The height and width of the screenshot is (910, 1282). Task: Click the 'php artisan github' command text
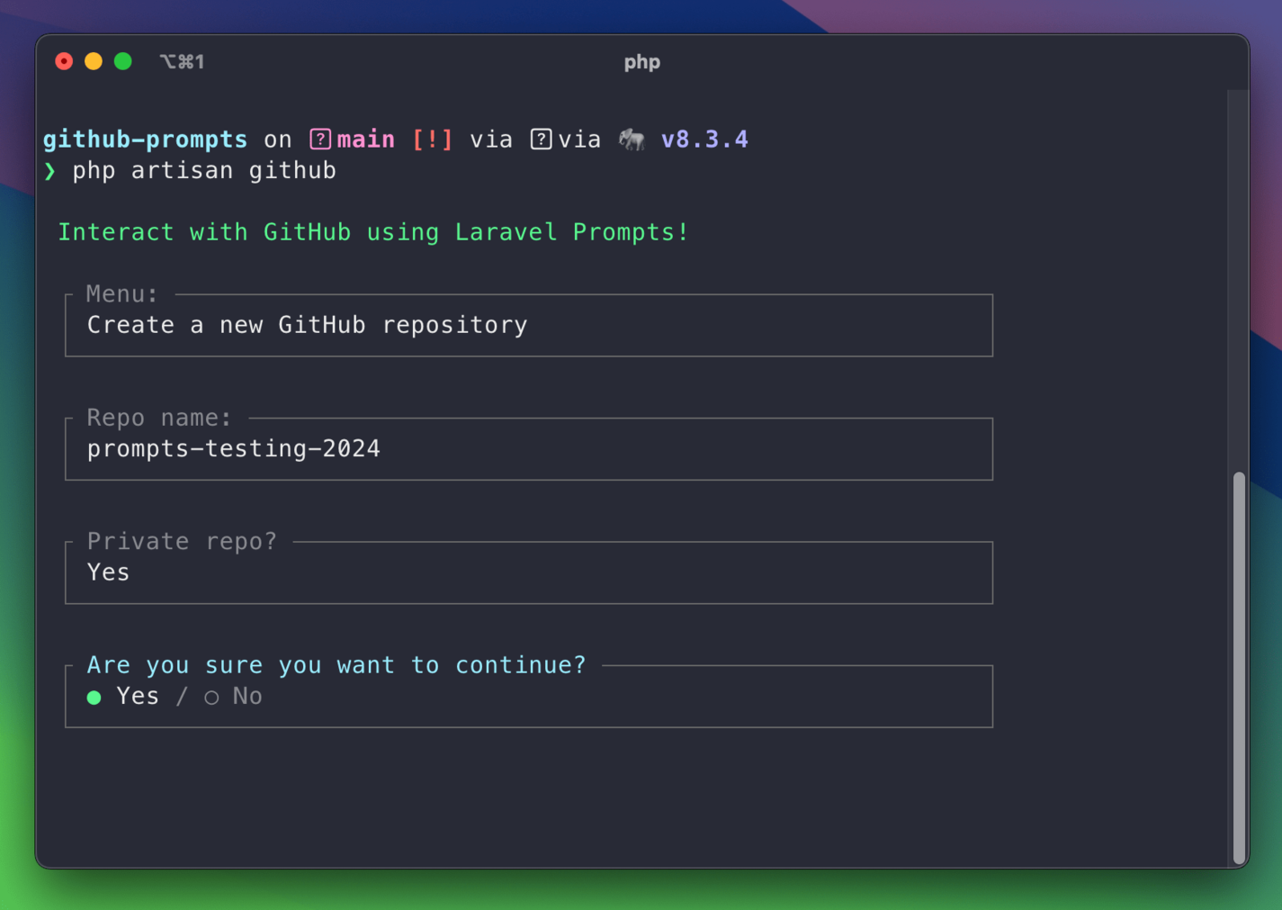pos(204,171)
